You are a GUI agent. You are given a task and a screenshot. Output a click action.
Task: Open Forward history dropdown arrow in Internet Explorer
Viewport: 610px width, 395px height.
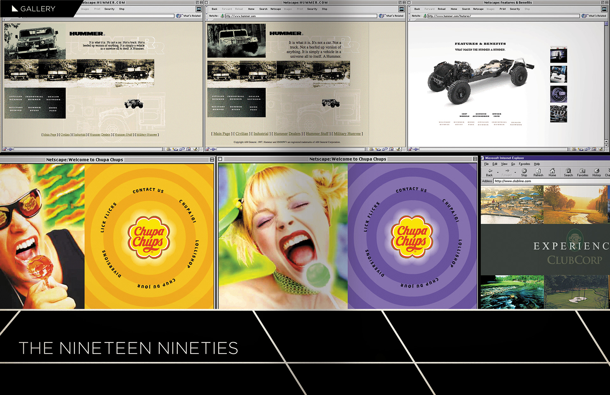click(515, 172)
